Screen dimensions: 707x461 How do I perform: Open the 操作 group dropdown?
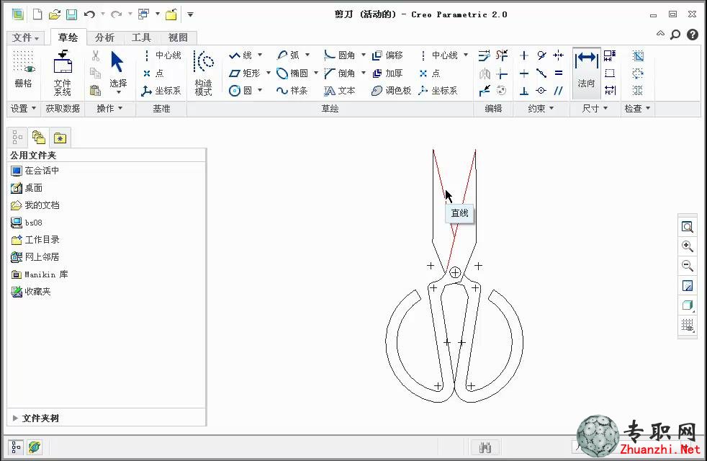(109, 109)
